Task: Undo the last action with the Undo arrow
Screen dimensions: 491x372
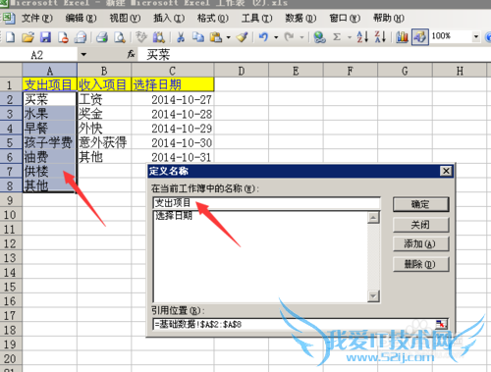Action: click(x=263, y=37)
